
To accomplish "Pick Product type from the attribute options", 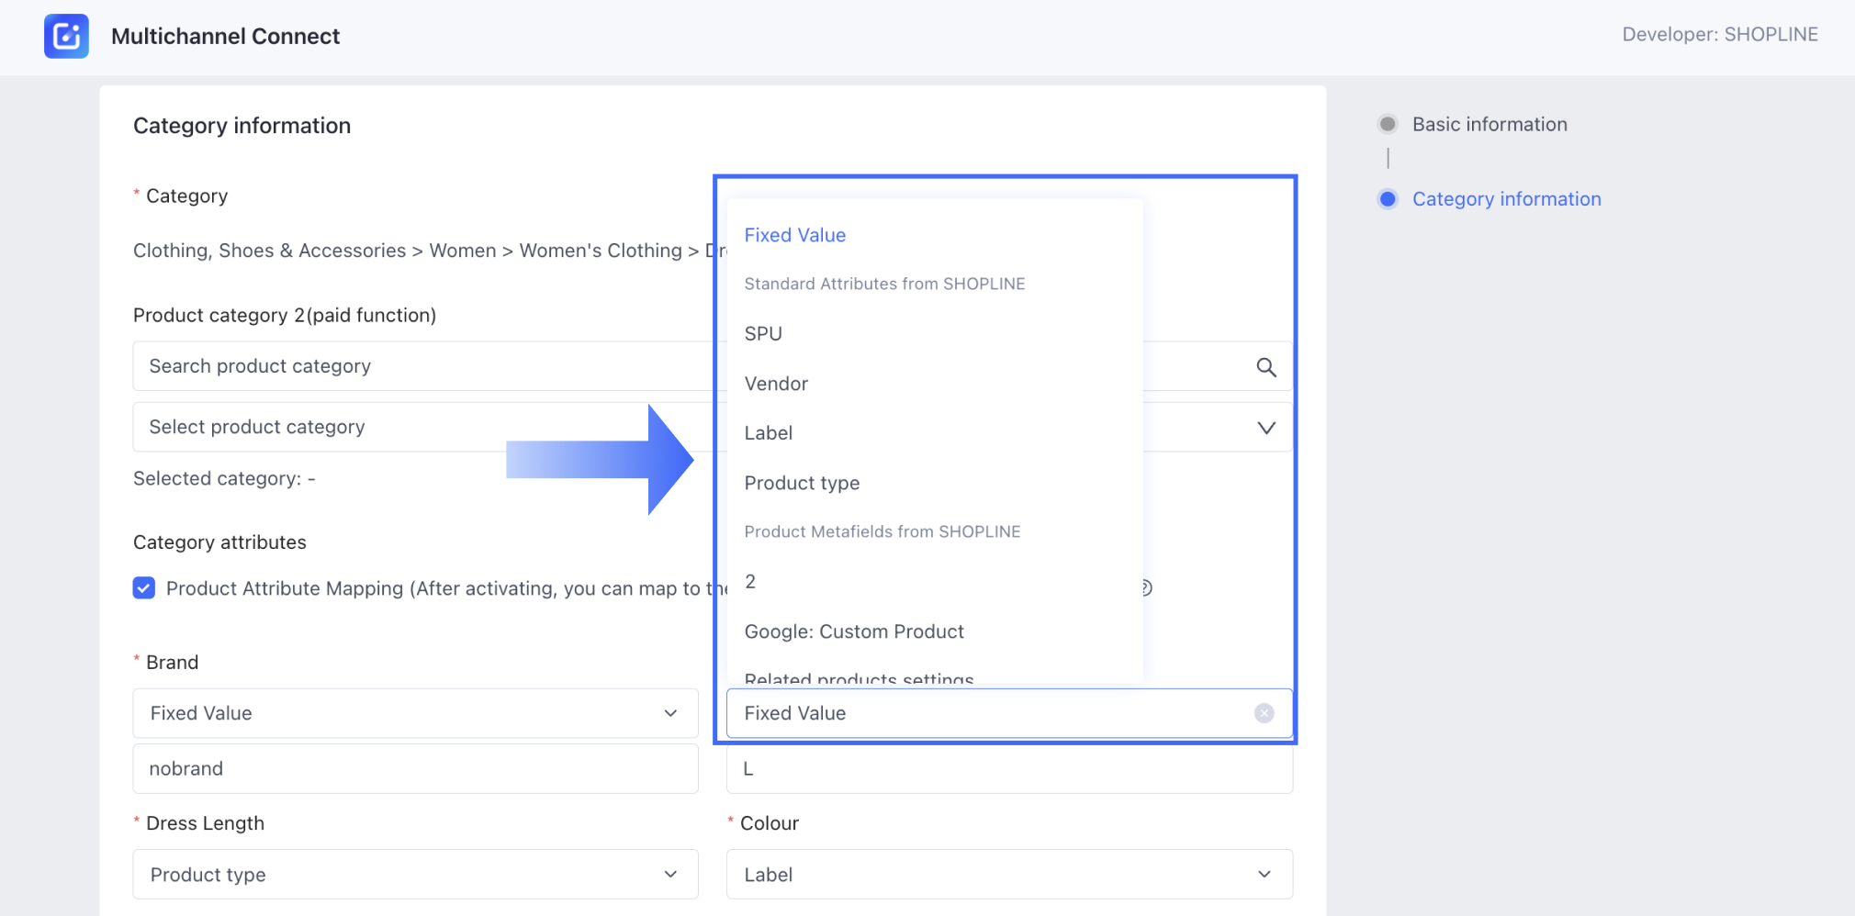I will [802, 483].
